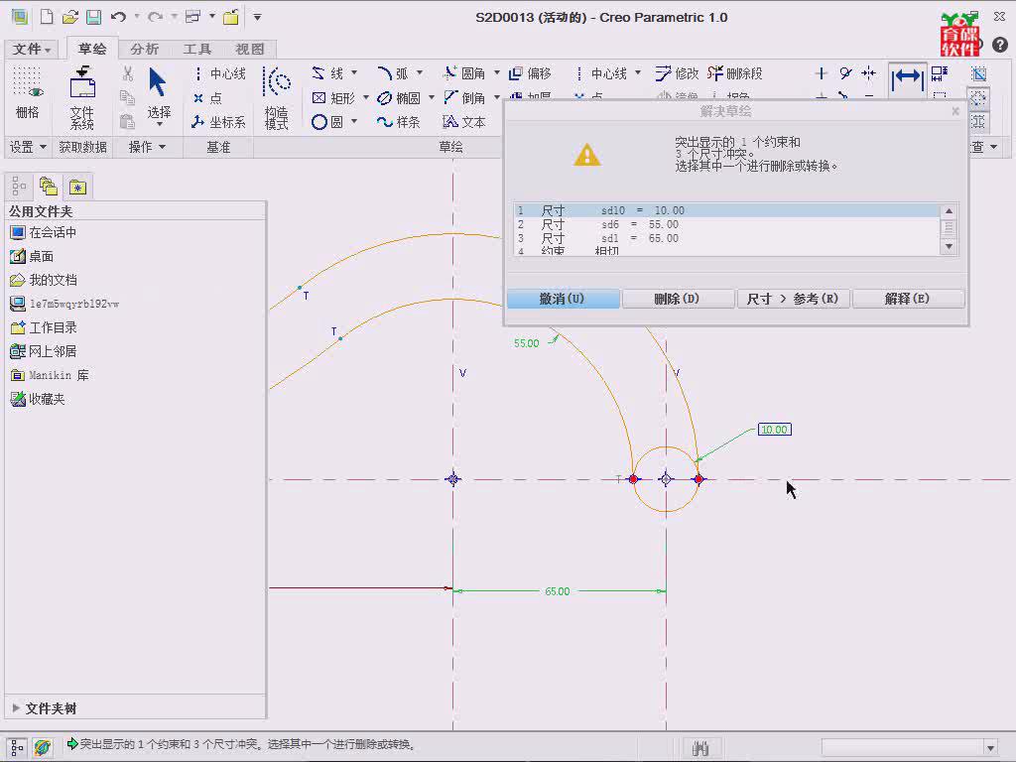
Task: Click the large normal dimension tool
Action: click(907, 79)
